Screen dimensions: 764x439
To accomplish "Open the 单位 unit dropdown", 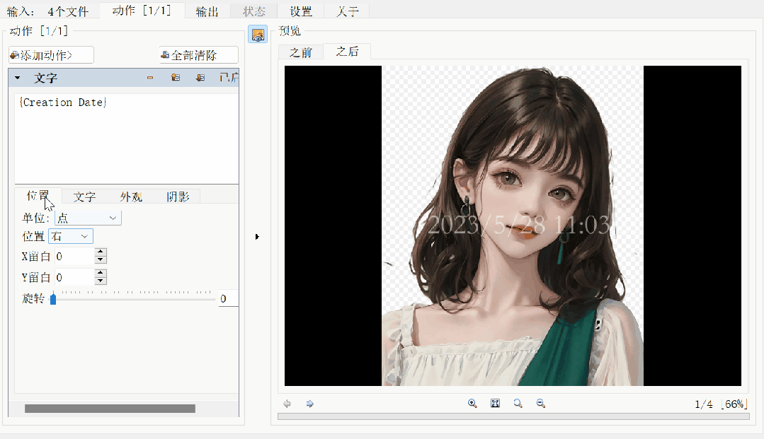I will point(89,218).
